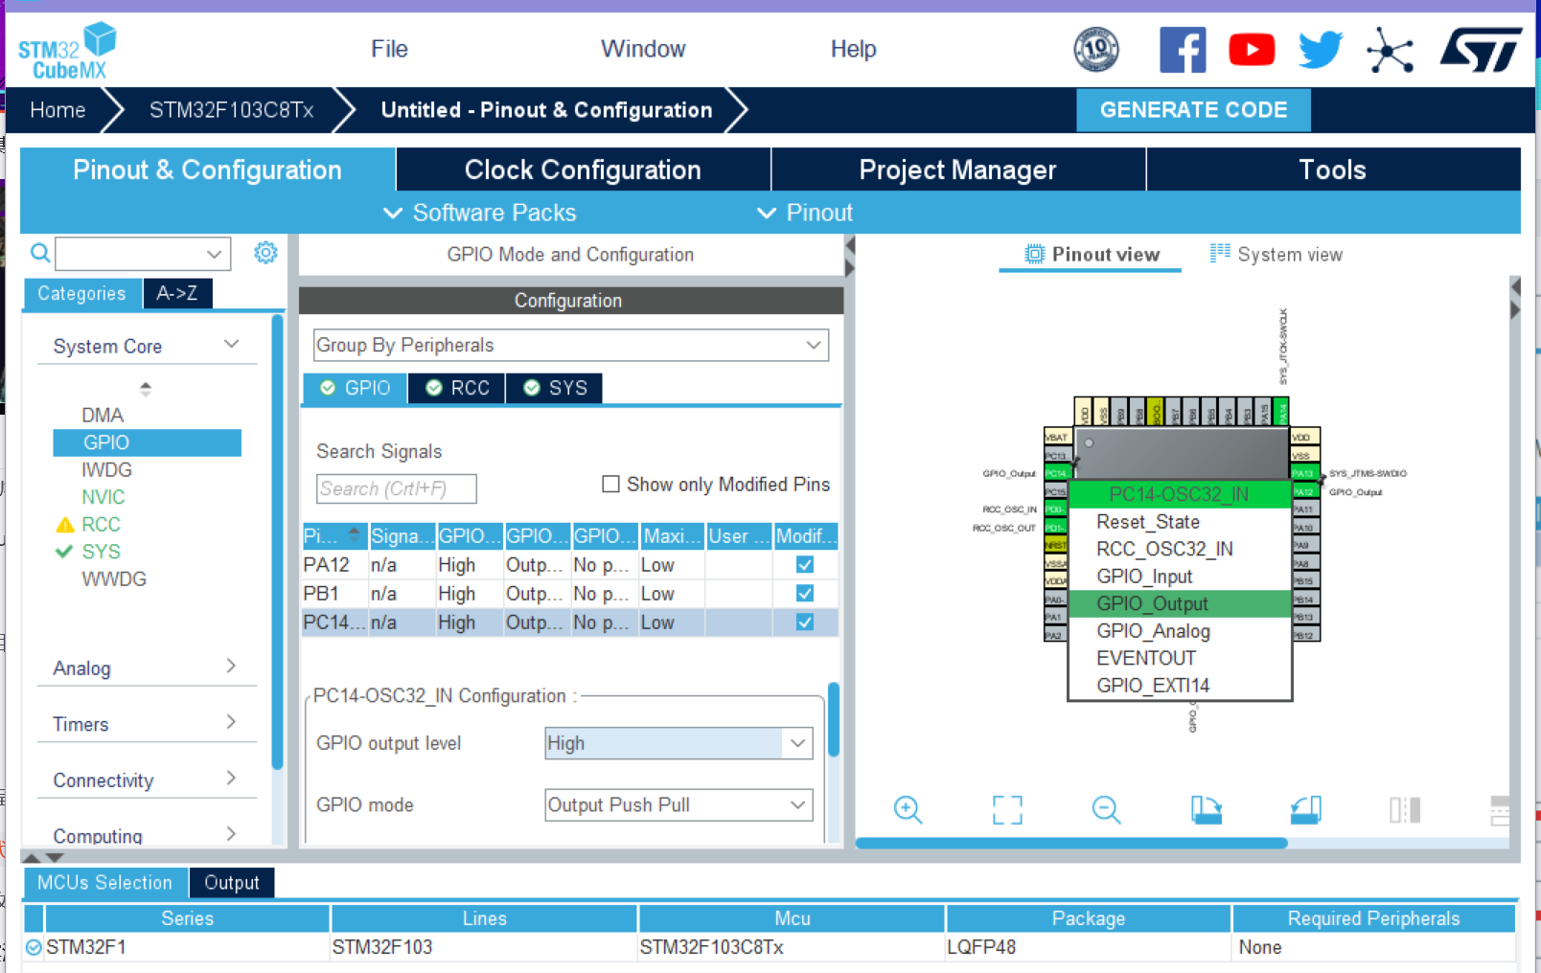
Task: Toggle Modified checkbox for PC14 row
Action: coord(805,622)
